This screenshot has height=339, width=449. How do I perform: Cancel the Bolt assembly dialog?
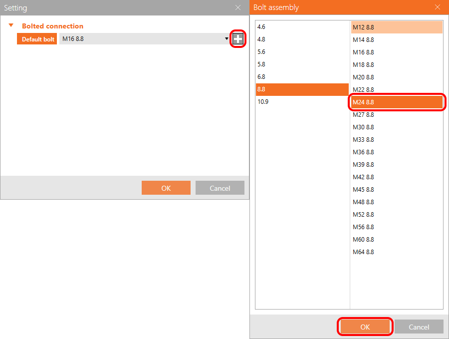(419, 327)
